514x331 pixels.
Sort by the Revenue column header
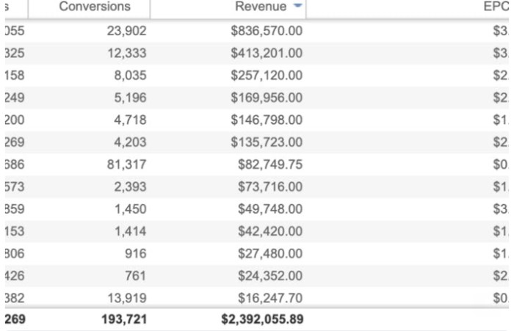(261, 7)
